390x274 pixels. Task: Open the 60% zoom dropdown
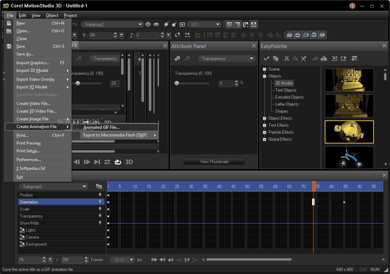218,24
